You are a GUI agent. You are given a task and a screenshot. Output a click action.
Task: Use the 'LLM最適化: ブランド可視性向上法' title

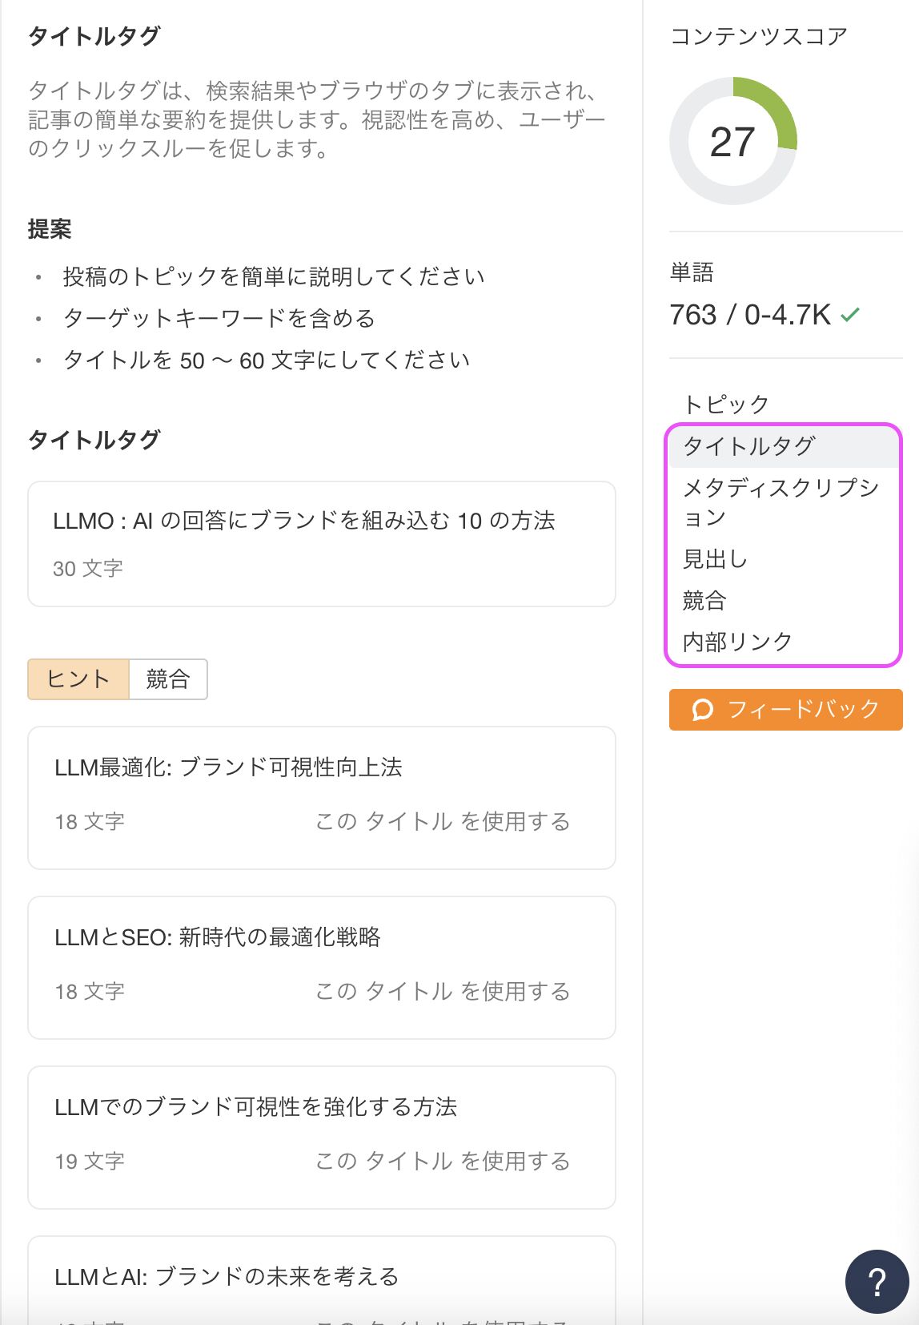click(x=442, y=822)
